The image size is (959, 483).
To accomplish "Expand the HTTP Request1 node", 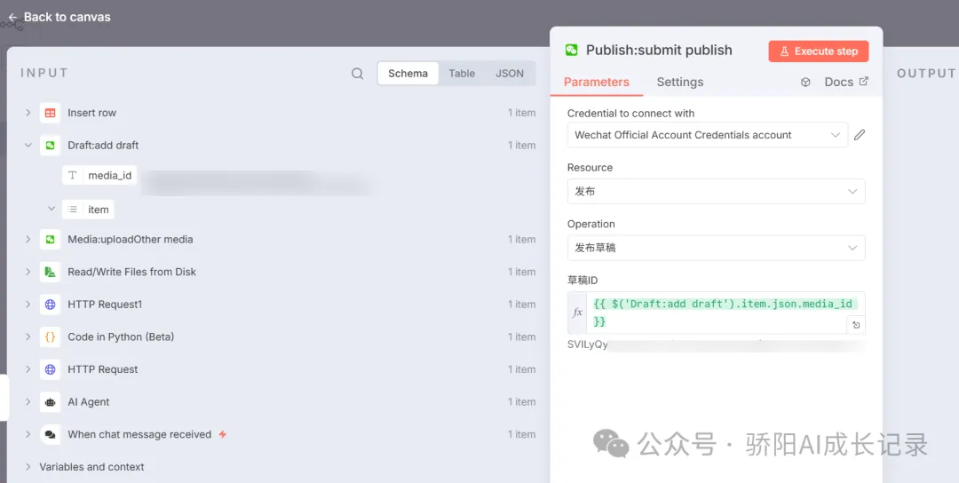I will coord(28,304).
